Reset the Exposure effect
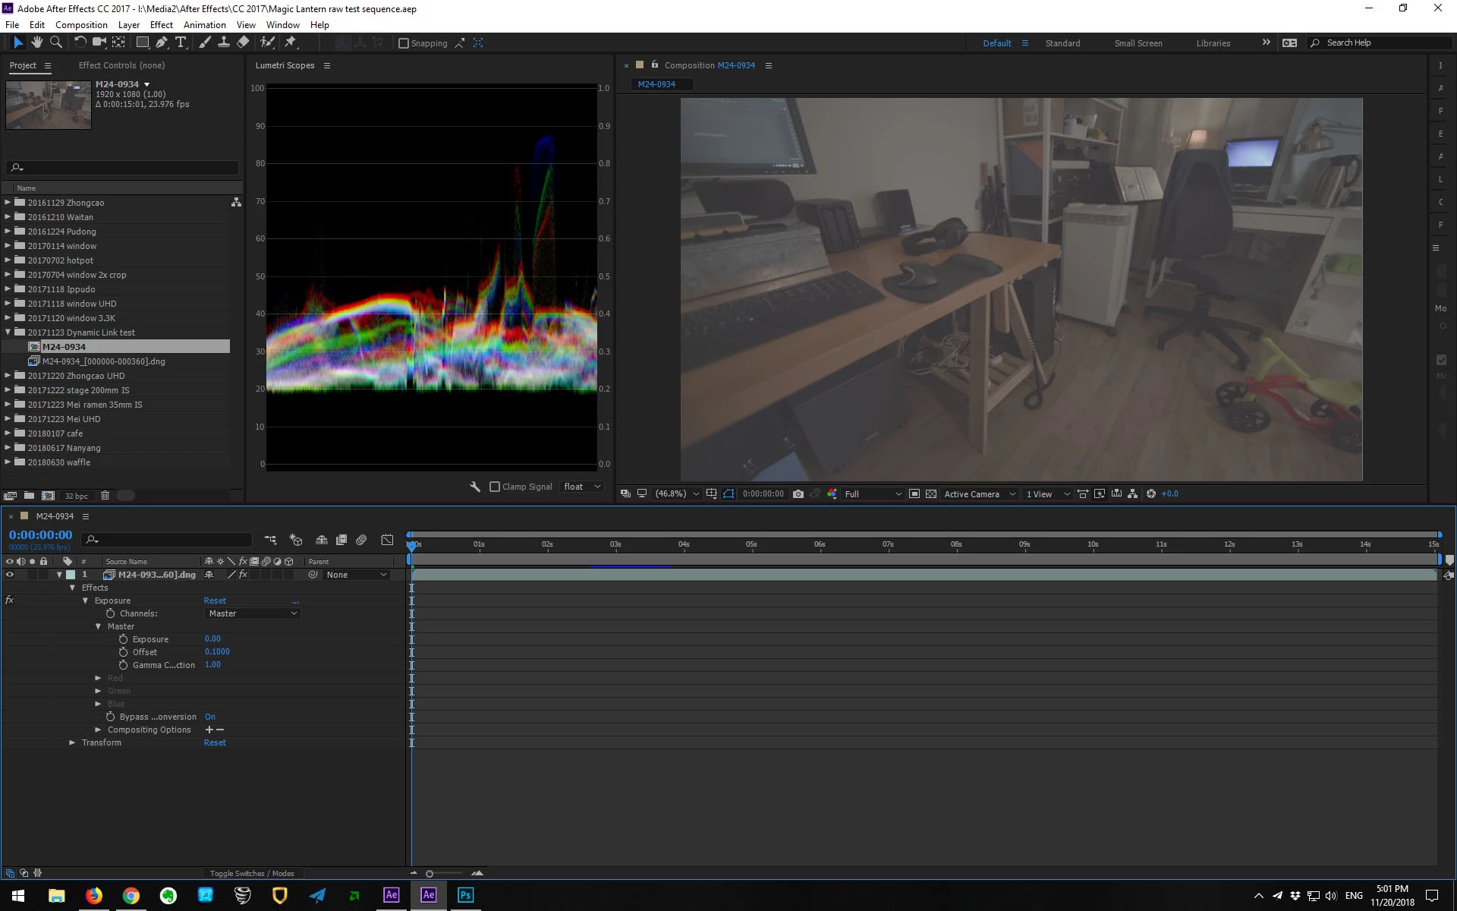The height and width of the screenshot is (911, 1457). (x=215, y=601)
